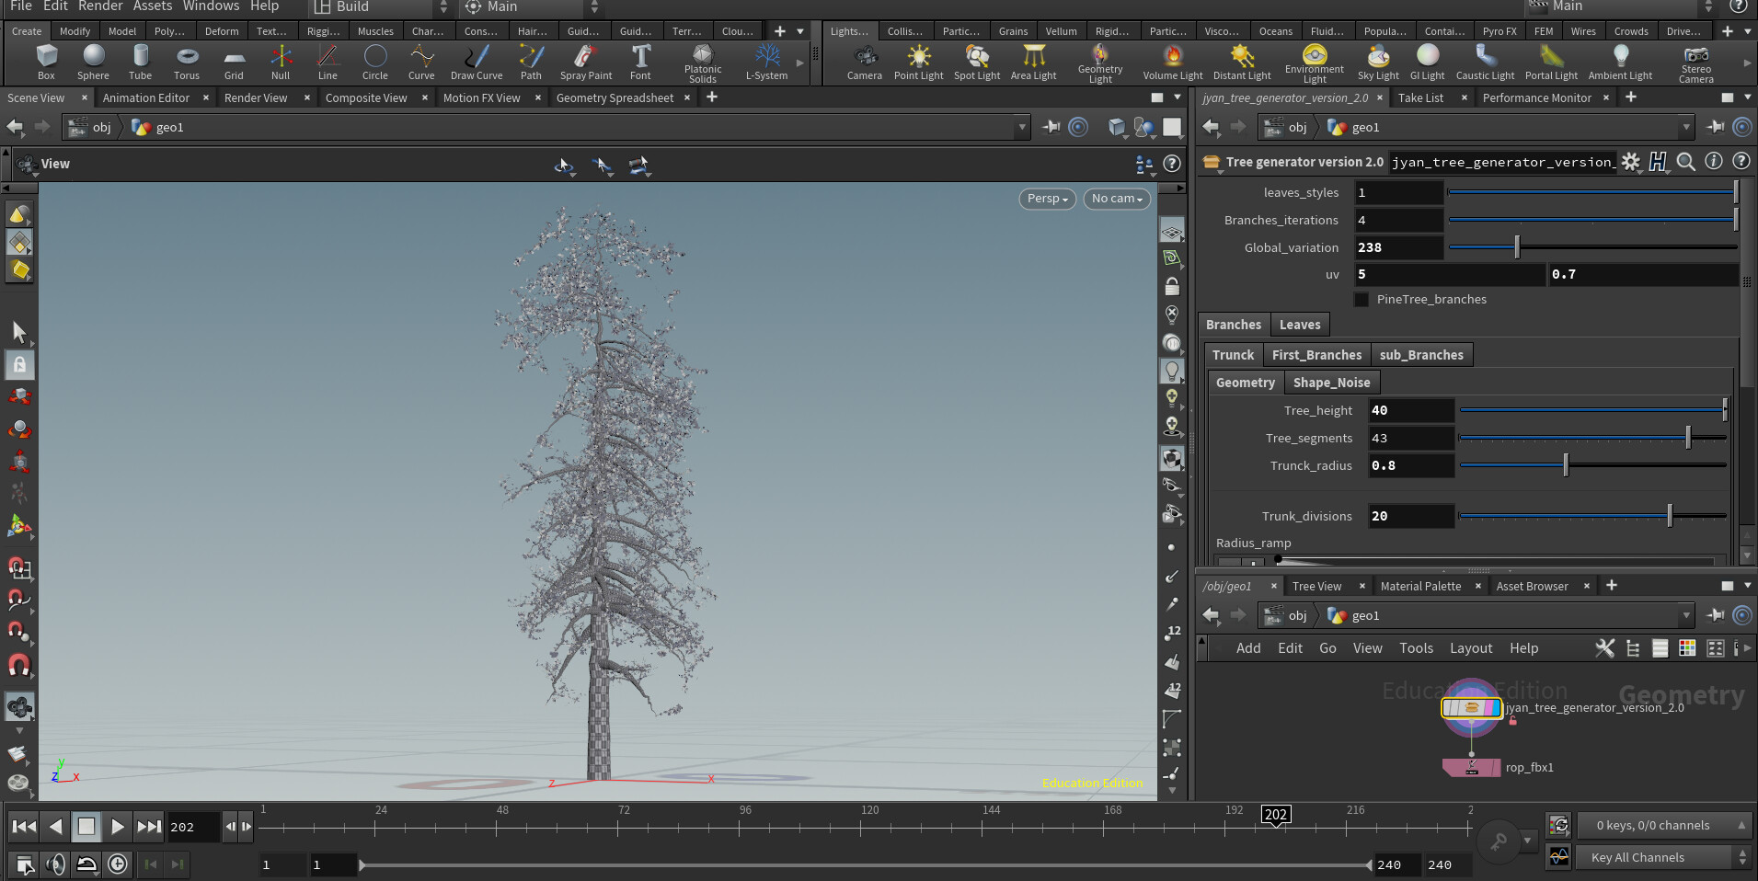Open the Windows menu

(211, 6)
